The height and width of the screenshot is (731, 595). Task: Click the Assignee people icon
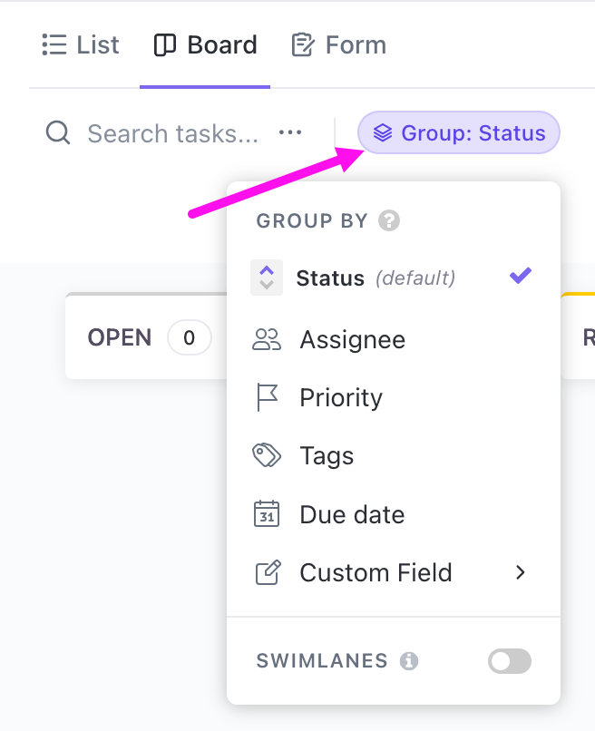click(267, 340)
